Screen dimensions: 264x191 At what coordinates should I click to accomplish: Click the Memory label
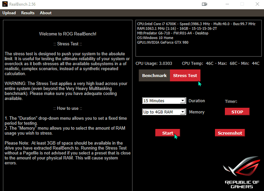point(197,112)
